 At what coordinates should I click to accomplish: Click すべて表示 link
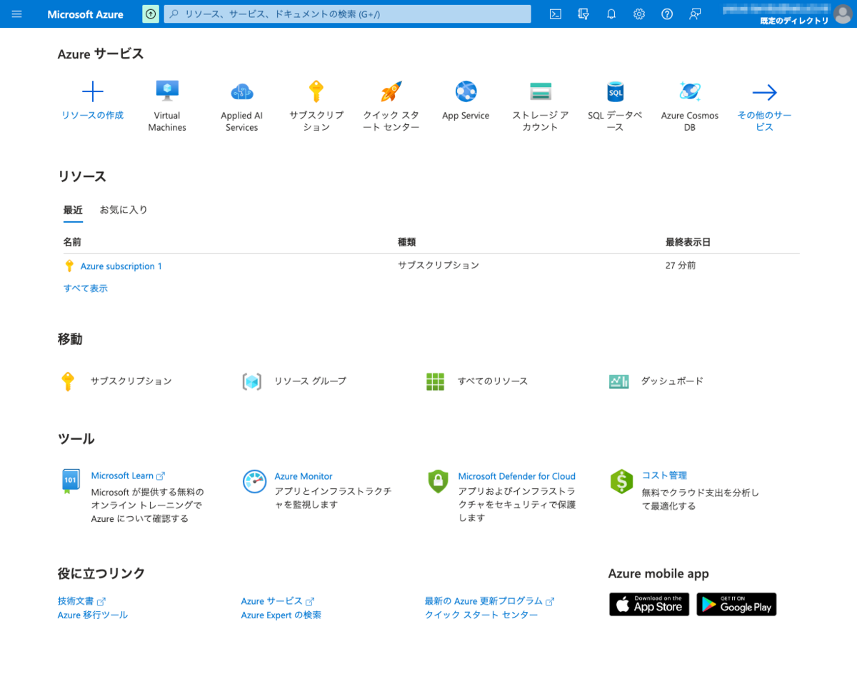(x=86, y=288)
